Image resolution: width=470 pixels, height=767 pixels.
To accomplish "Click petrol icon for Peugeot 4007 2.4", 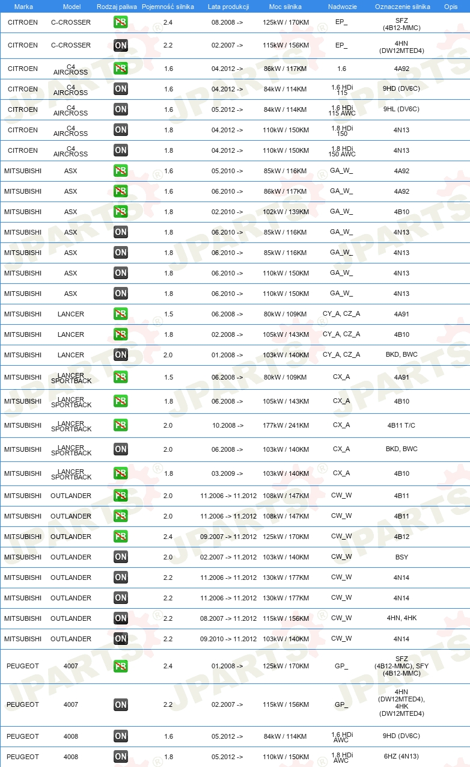I will coord(121,666).
